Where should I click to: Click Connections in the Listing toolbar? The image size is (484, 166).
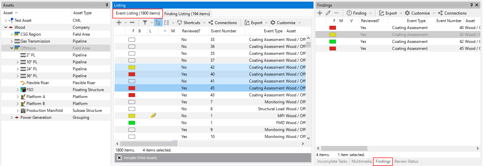[x=222, y=23]
